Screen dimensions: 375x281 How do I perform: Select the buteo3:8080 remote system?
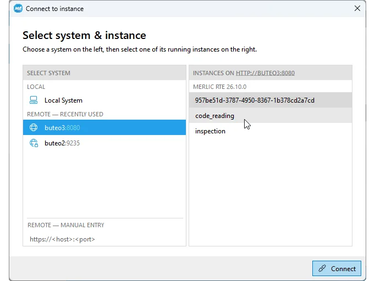(x=104, y=127)
